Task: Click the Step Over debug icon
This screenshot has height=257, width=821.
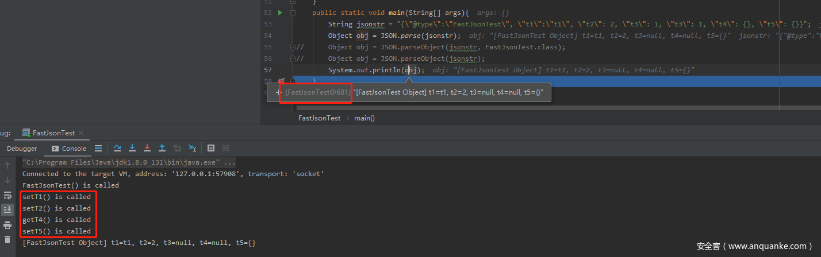Action: (117, 148)
